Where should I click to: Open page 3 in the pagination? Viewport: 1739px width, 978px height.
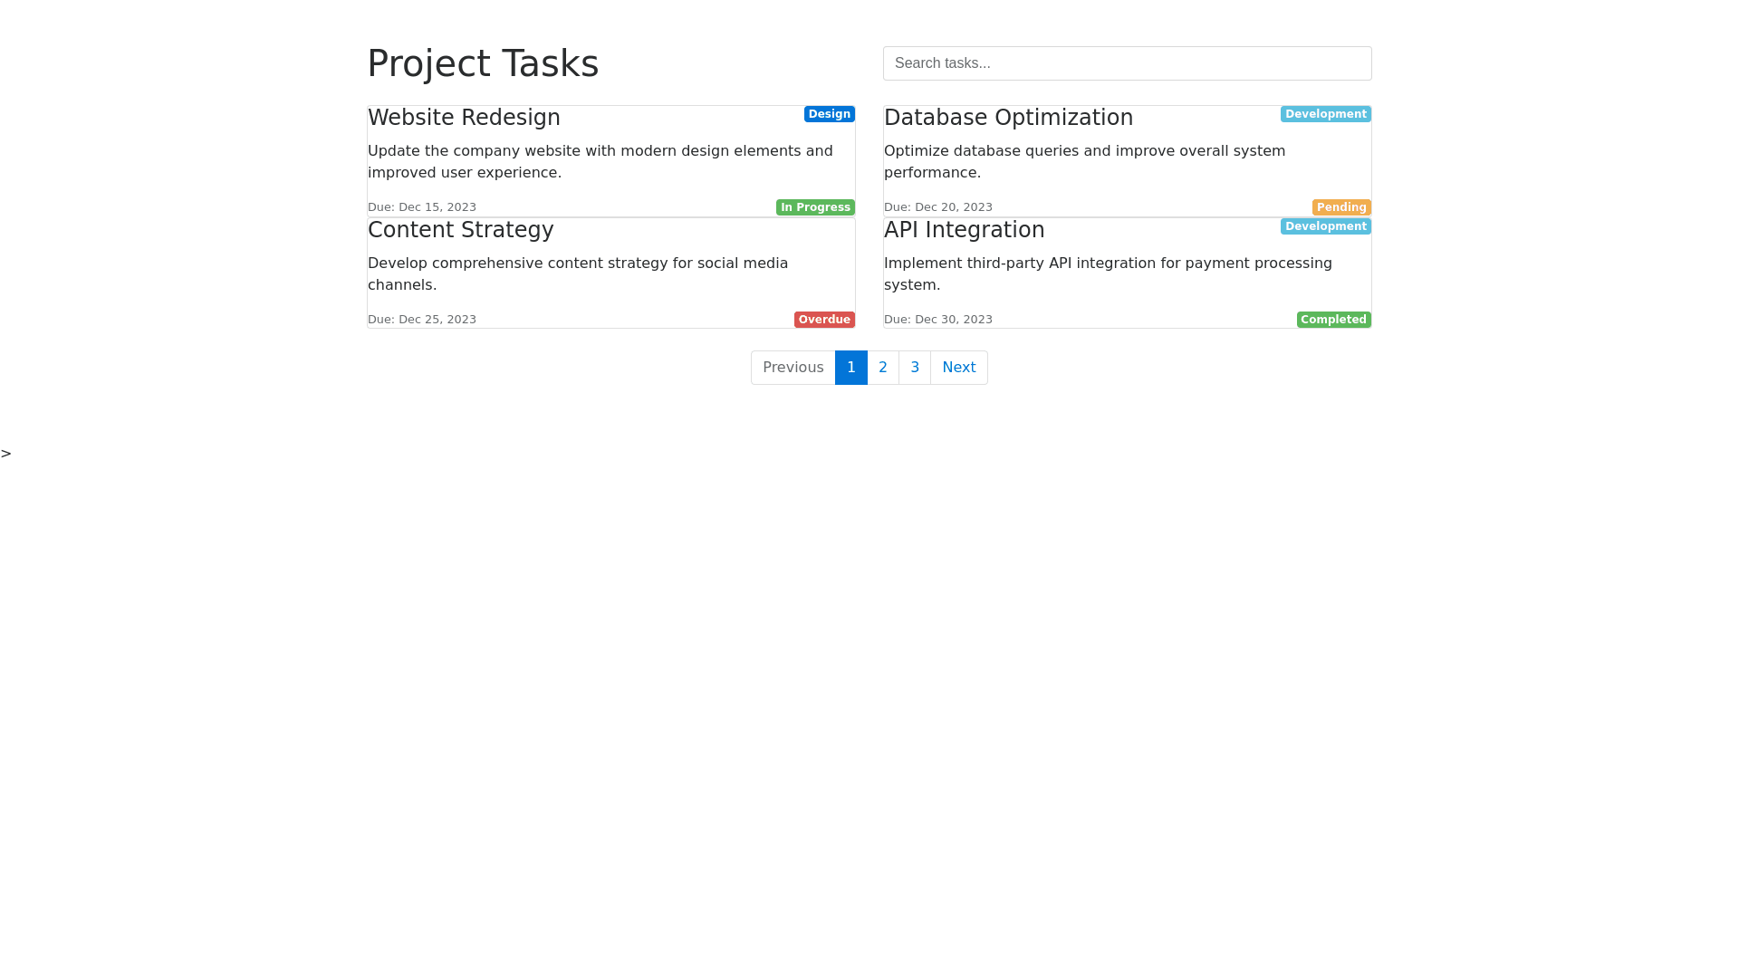[x=915, y=368]
